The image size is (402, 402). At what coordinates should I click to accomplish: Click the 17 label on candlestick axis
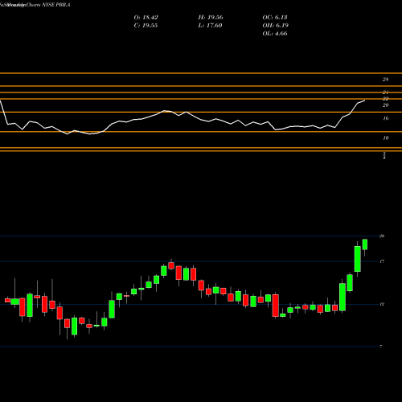[382, 261]
